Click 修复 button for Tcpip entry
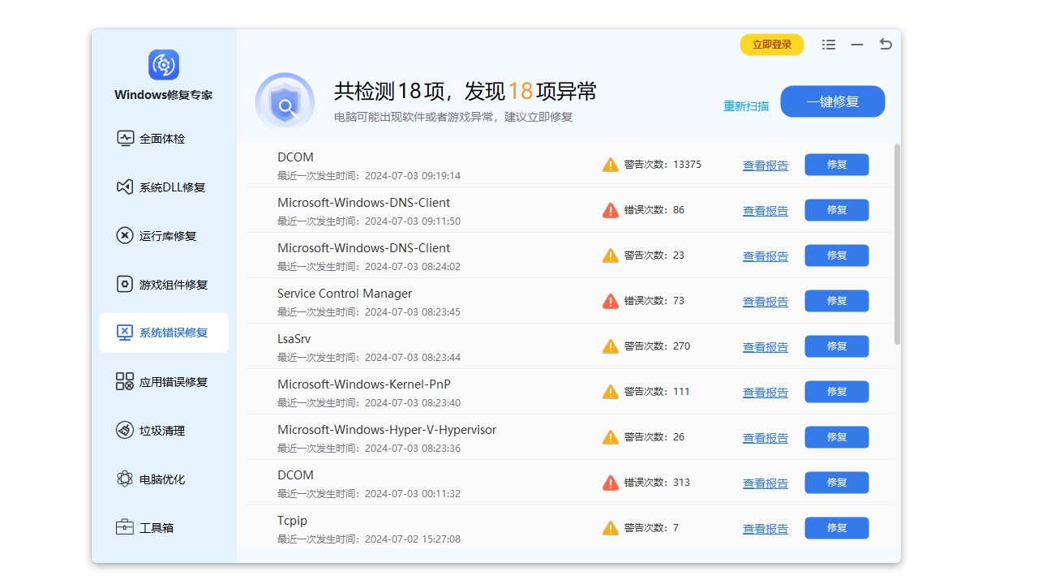The width and height of the screenshot is (1038, 584). click(x=836, y=528)
